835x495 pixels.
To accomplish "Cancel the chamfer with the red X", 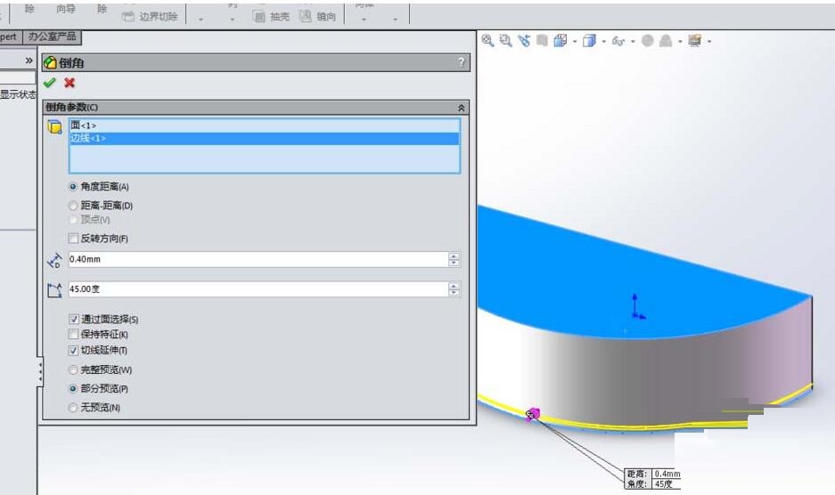I will click(x=70, y=83).
